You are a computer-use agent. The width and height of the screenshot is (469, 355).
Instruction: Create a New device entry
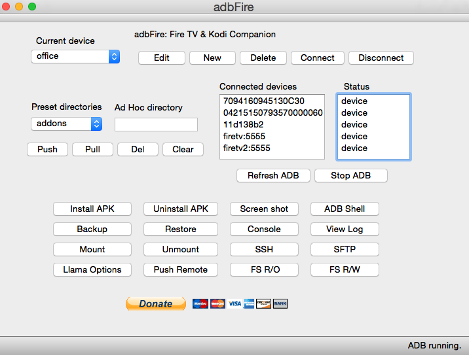[212, 58]
